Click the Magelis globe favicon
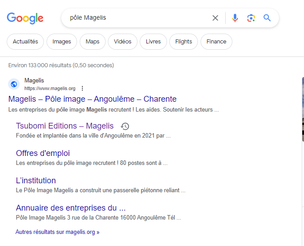The width and height of the screenshot is (304, 246). coord(14,84)
